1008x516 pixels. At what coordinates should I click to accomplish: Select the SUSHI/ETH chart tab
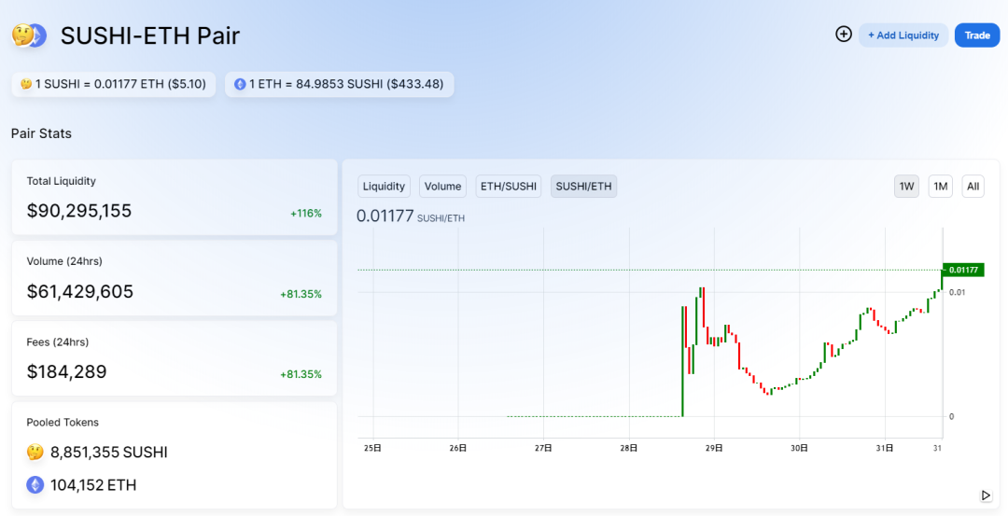583,187
